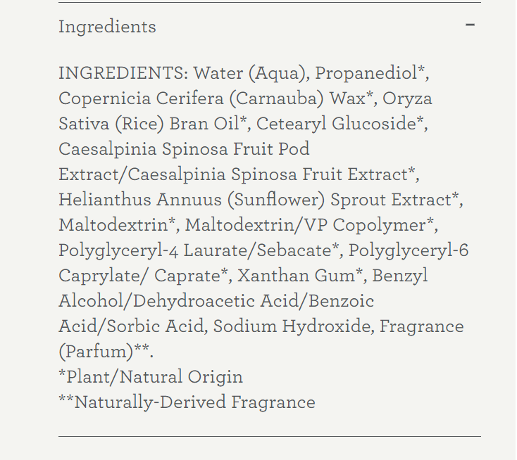Screen dimensions: 517x460
Task: Click Copernicia Cerifera (Carnauba) Wax text
Action: pos(212,98)
